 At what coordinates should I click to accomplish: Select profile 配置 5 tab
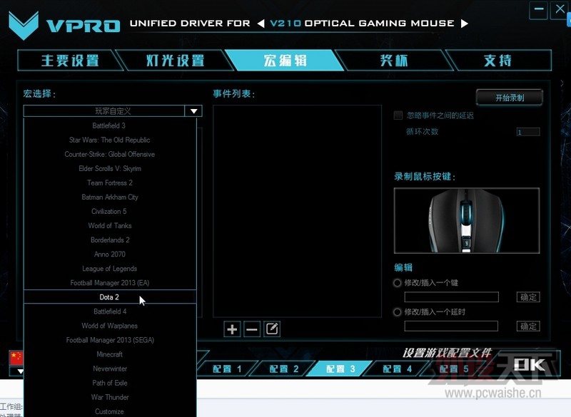coord(454,369)
